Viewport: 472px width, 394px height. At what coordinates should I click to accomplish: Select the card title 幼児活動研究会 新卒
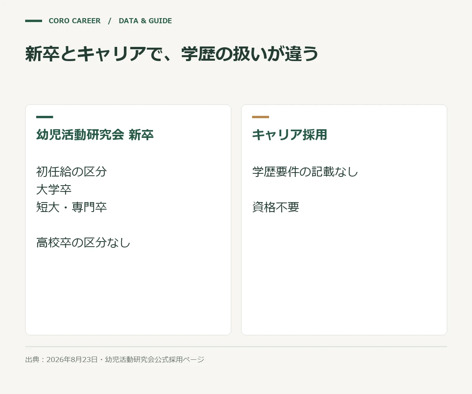coord(95,135)
